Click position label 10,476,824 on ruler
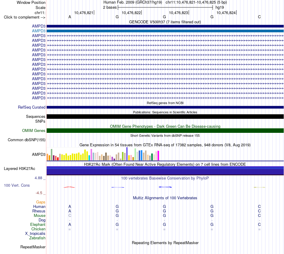 [226, 13]
